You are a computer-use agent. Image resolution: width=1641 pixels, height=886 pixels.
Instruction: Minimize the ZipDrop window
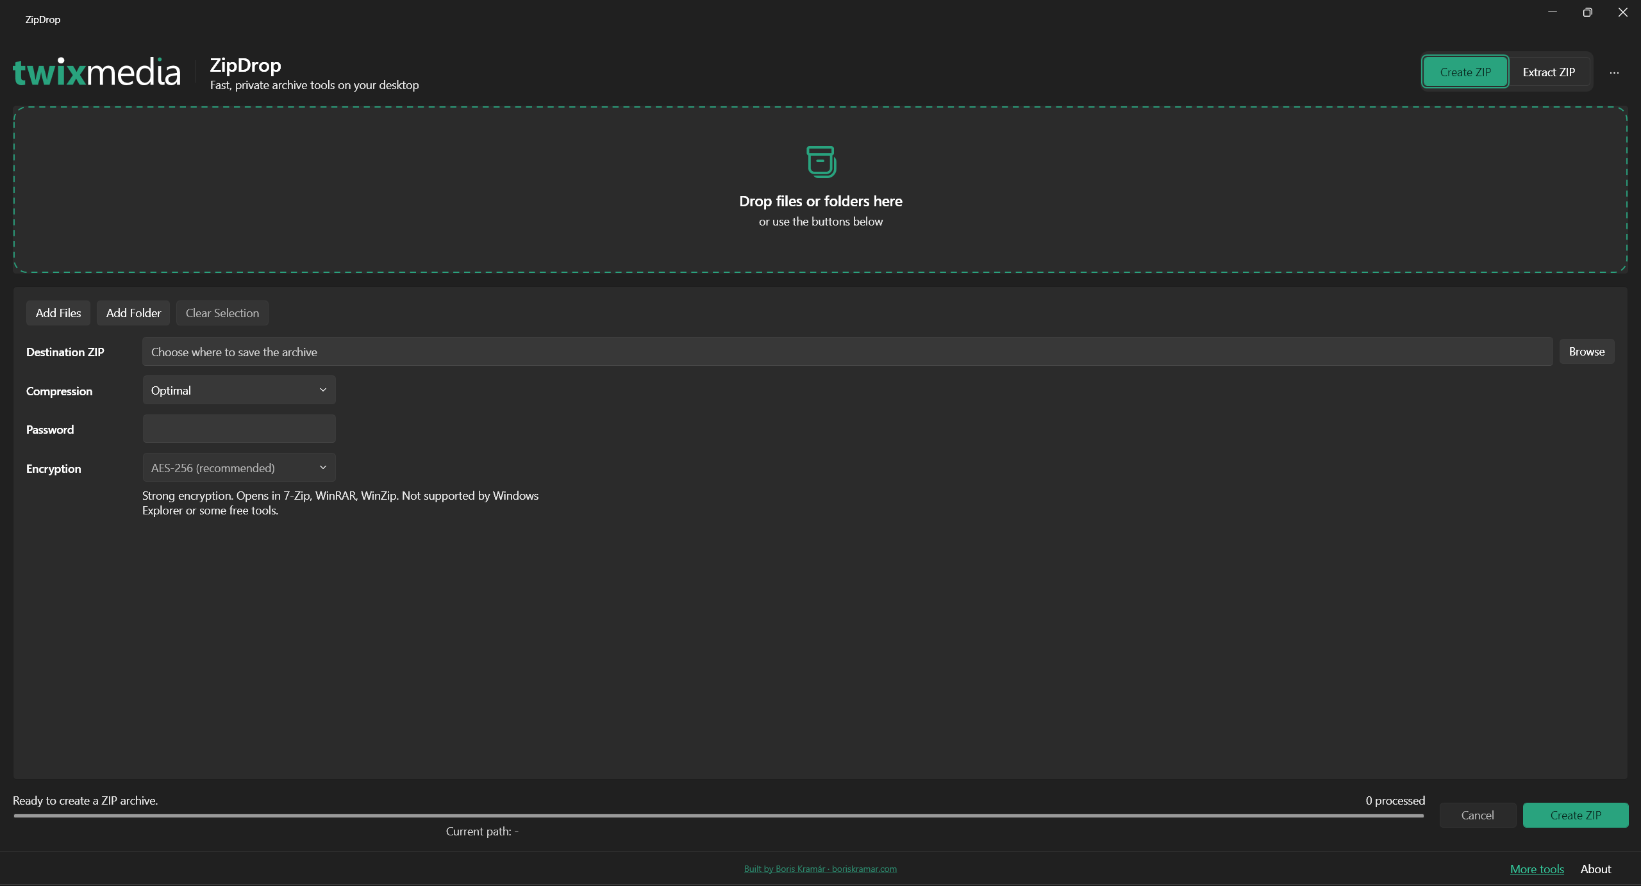pyautogui.click(x=1553, y=12)
